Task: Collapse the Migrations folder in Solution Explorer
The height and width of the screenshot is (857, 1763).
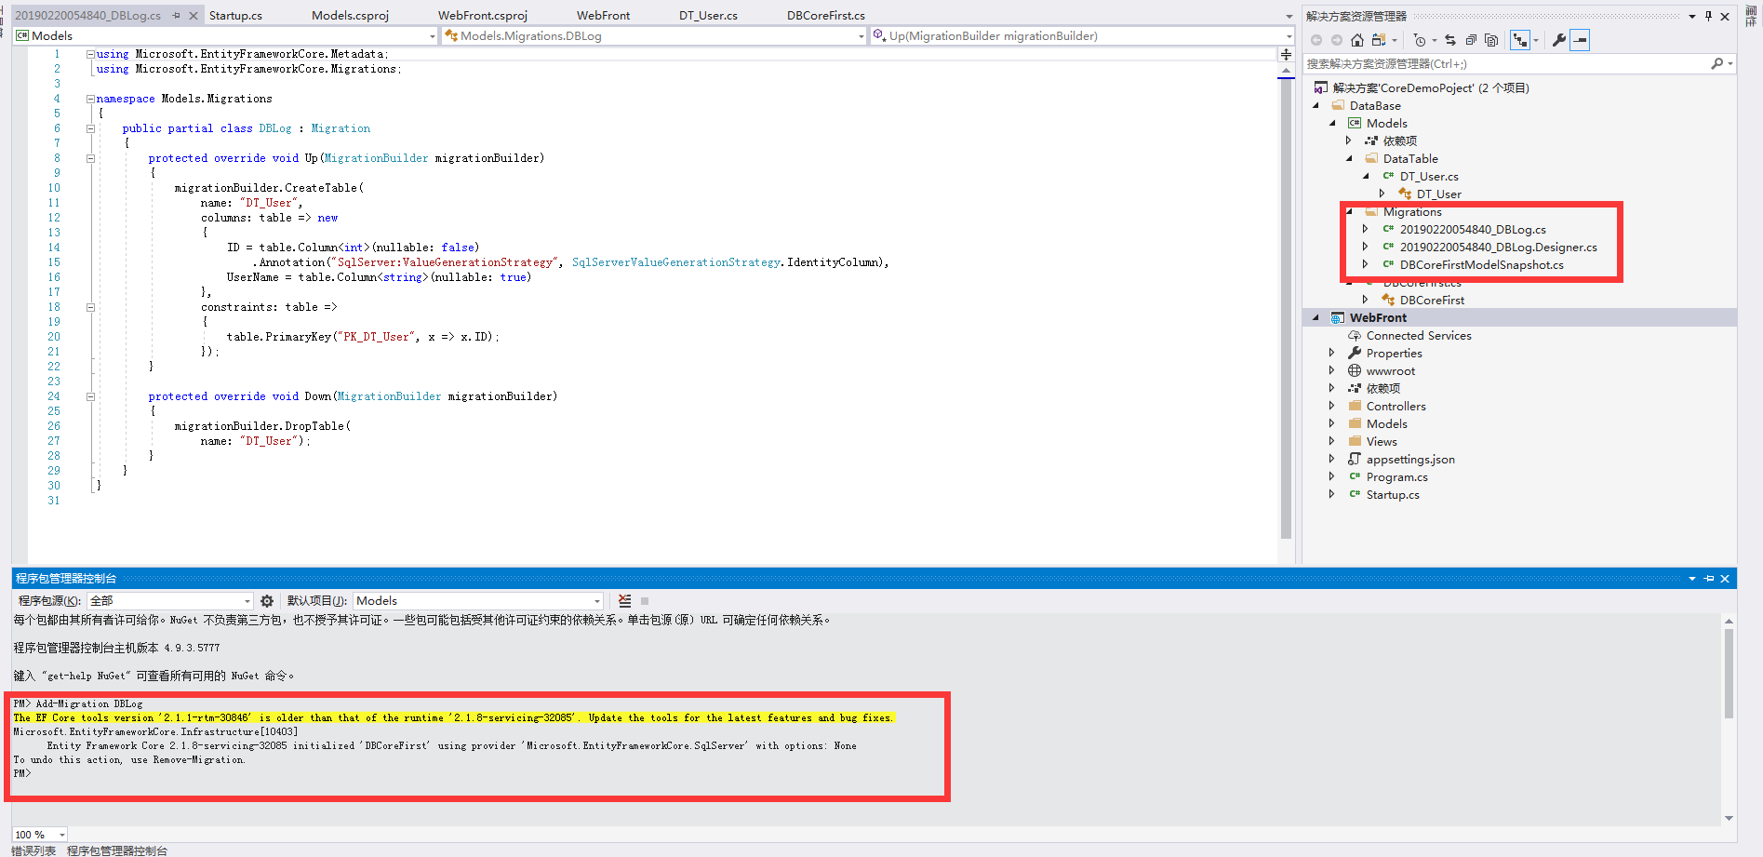Action: coord(1350,211)
